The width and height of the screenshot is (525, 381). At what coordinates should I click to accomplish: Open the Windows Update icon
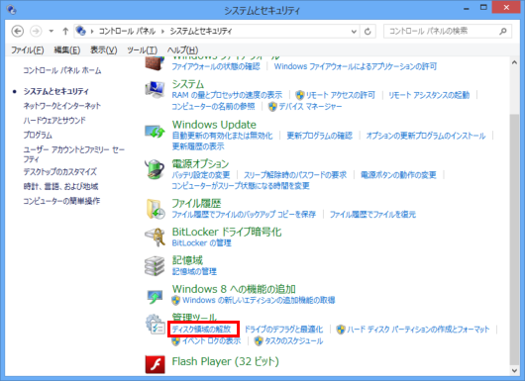[155, 132]
